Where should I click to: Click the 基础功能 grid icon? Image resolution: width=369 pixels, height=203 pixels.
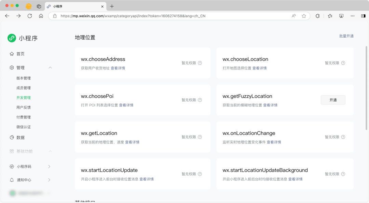(x=12, y=151)
